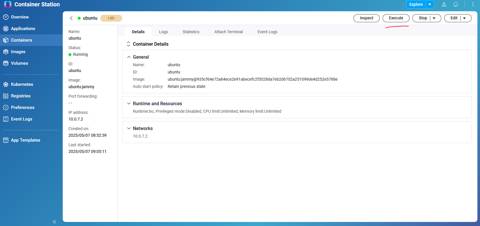
Task: Click the ubuntu container title in header
Action: (90, 18)
